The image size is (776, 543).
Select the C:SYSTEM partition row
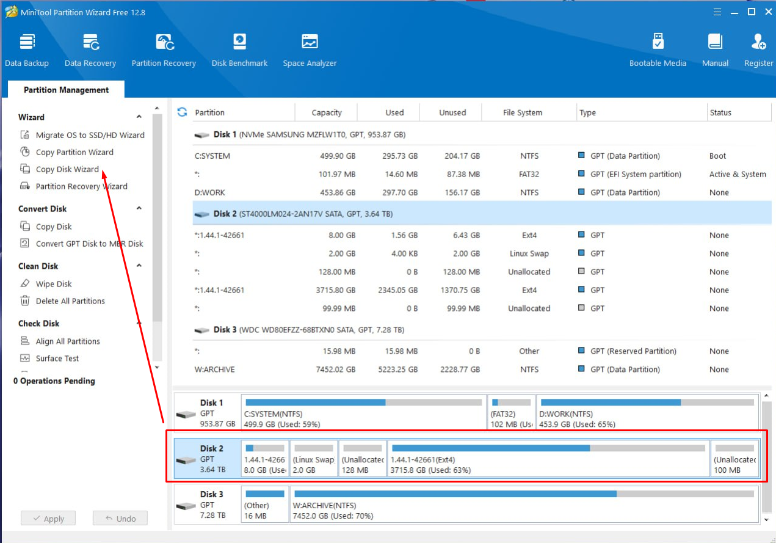pos(481,156)
